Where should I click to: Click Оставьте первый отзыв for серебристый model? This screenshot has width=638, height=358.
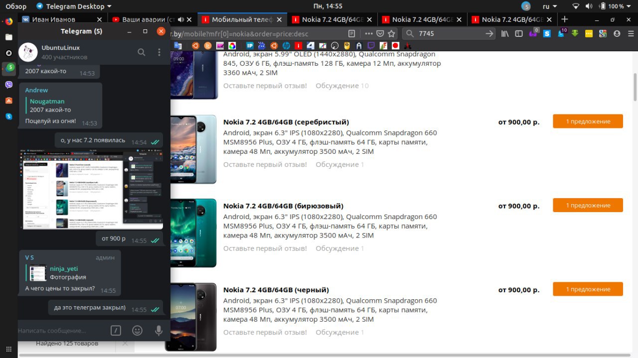(265, 164)
